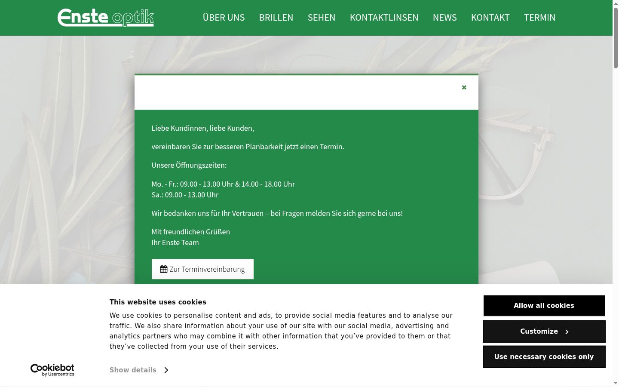Open the Customize cookie settings
This screenshot has height=387, width=619.
(544, 332)
